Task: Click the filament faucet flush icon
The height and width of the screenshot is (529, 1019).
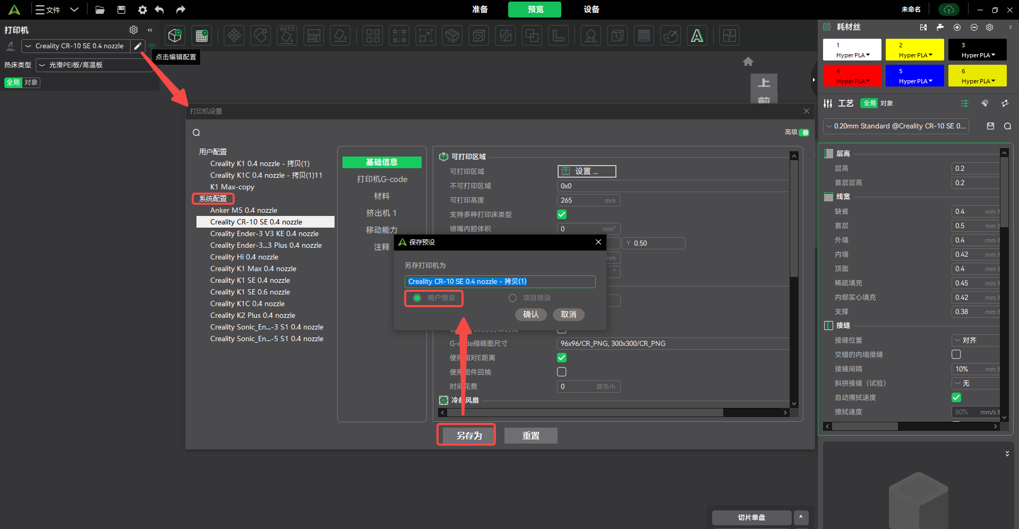Action: 940,27
